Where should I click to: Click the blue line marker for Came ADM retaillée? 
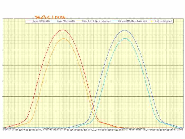point(54,21)
